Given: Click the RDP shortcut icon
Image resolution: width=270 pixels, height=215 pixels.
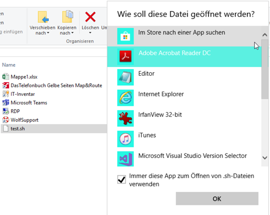Looking at the screenshot, I should 5,111.
